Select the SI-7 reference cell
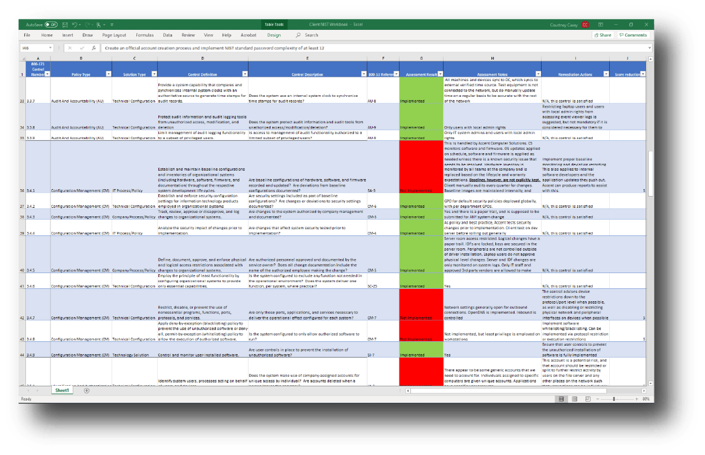The width and height of the screenshot is (705, 455). (x=383, y=350)
